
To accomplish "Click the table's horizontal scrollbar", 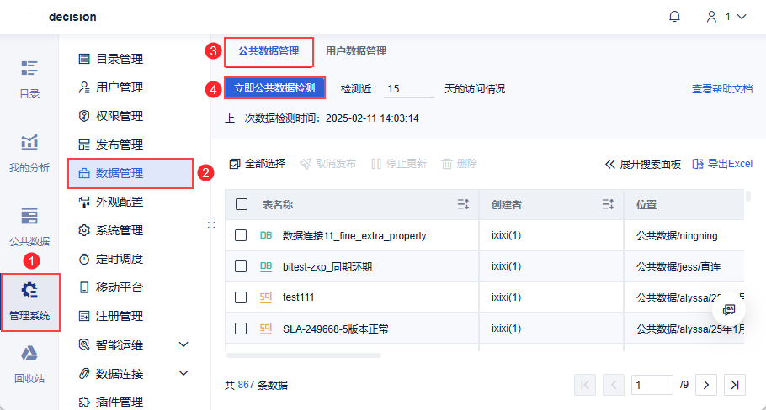I will coord(303,355).
